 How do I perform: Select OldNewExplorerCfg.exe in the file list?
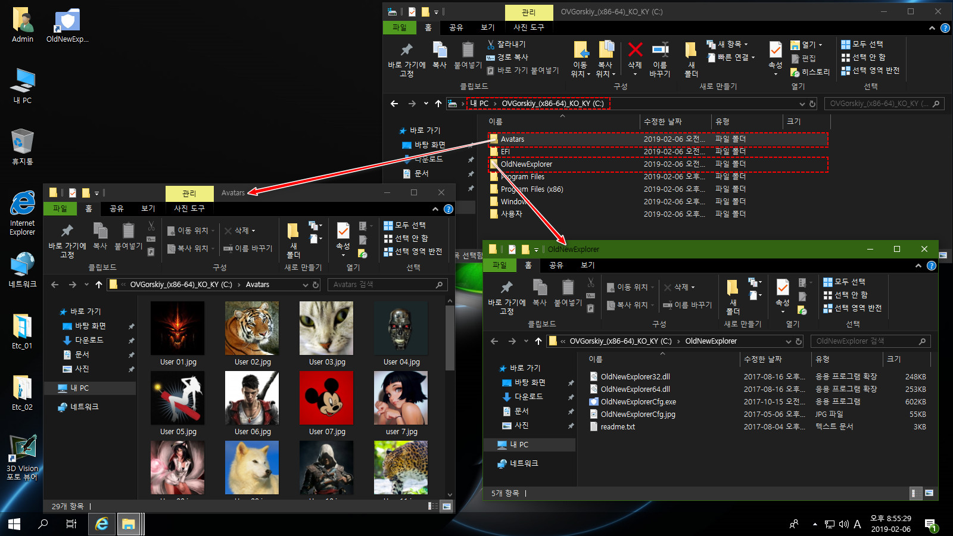[639, 402]
